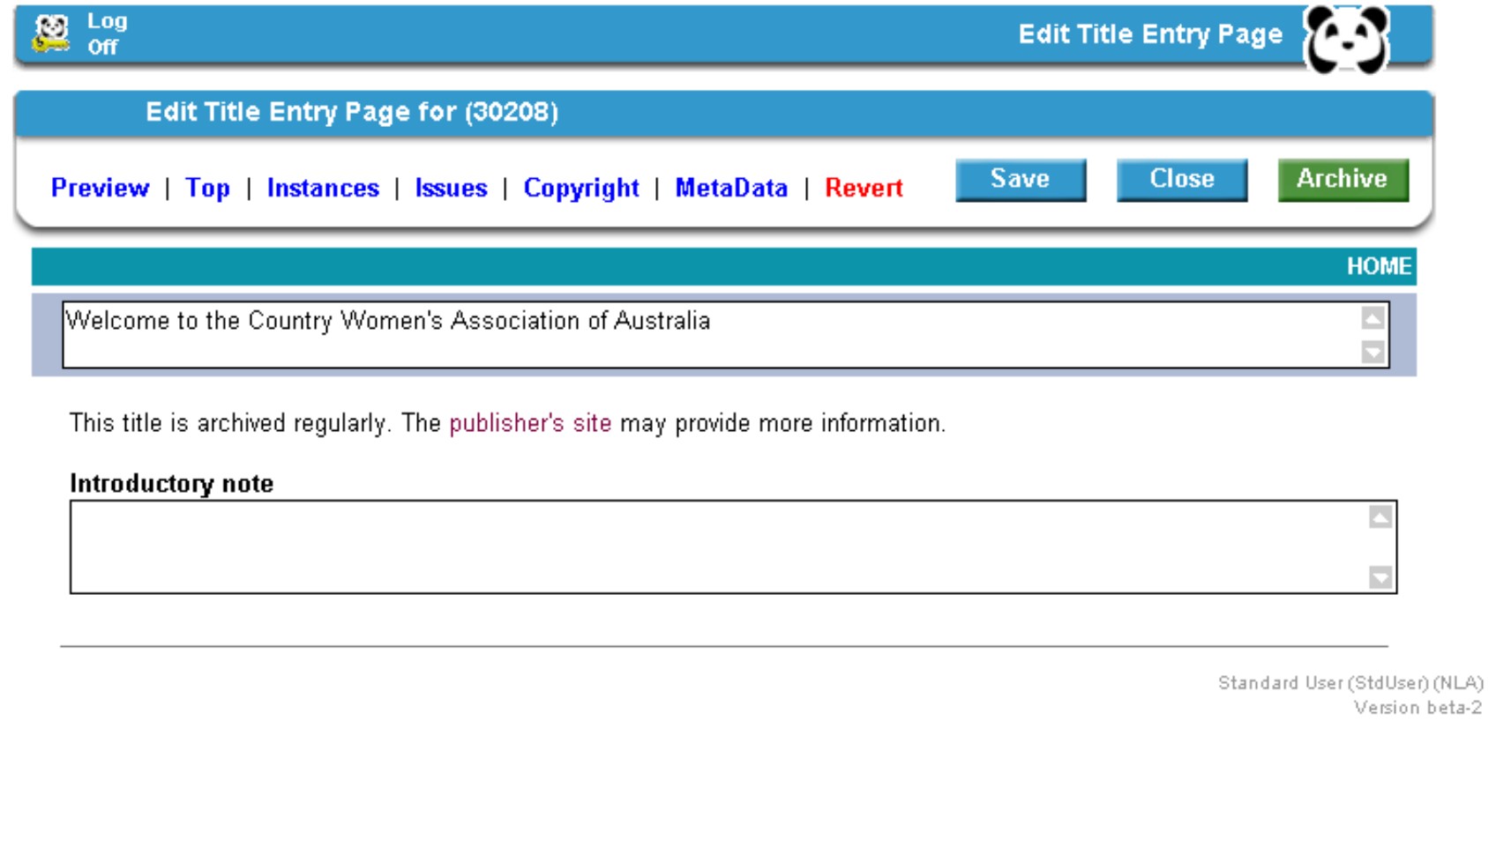Screen dimensions: 1496x862
Task: Click title field scroll down arrow
Action: click(1373, 352)
